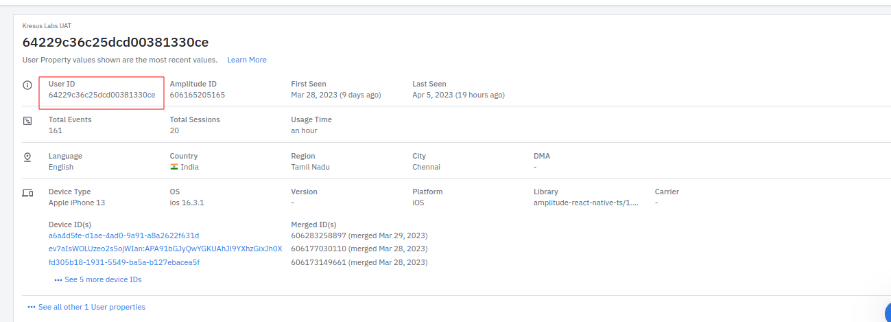
Task: Click merged ID 606177030110
Action: coord(318,249)
